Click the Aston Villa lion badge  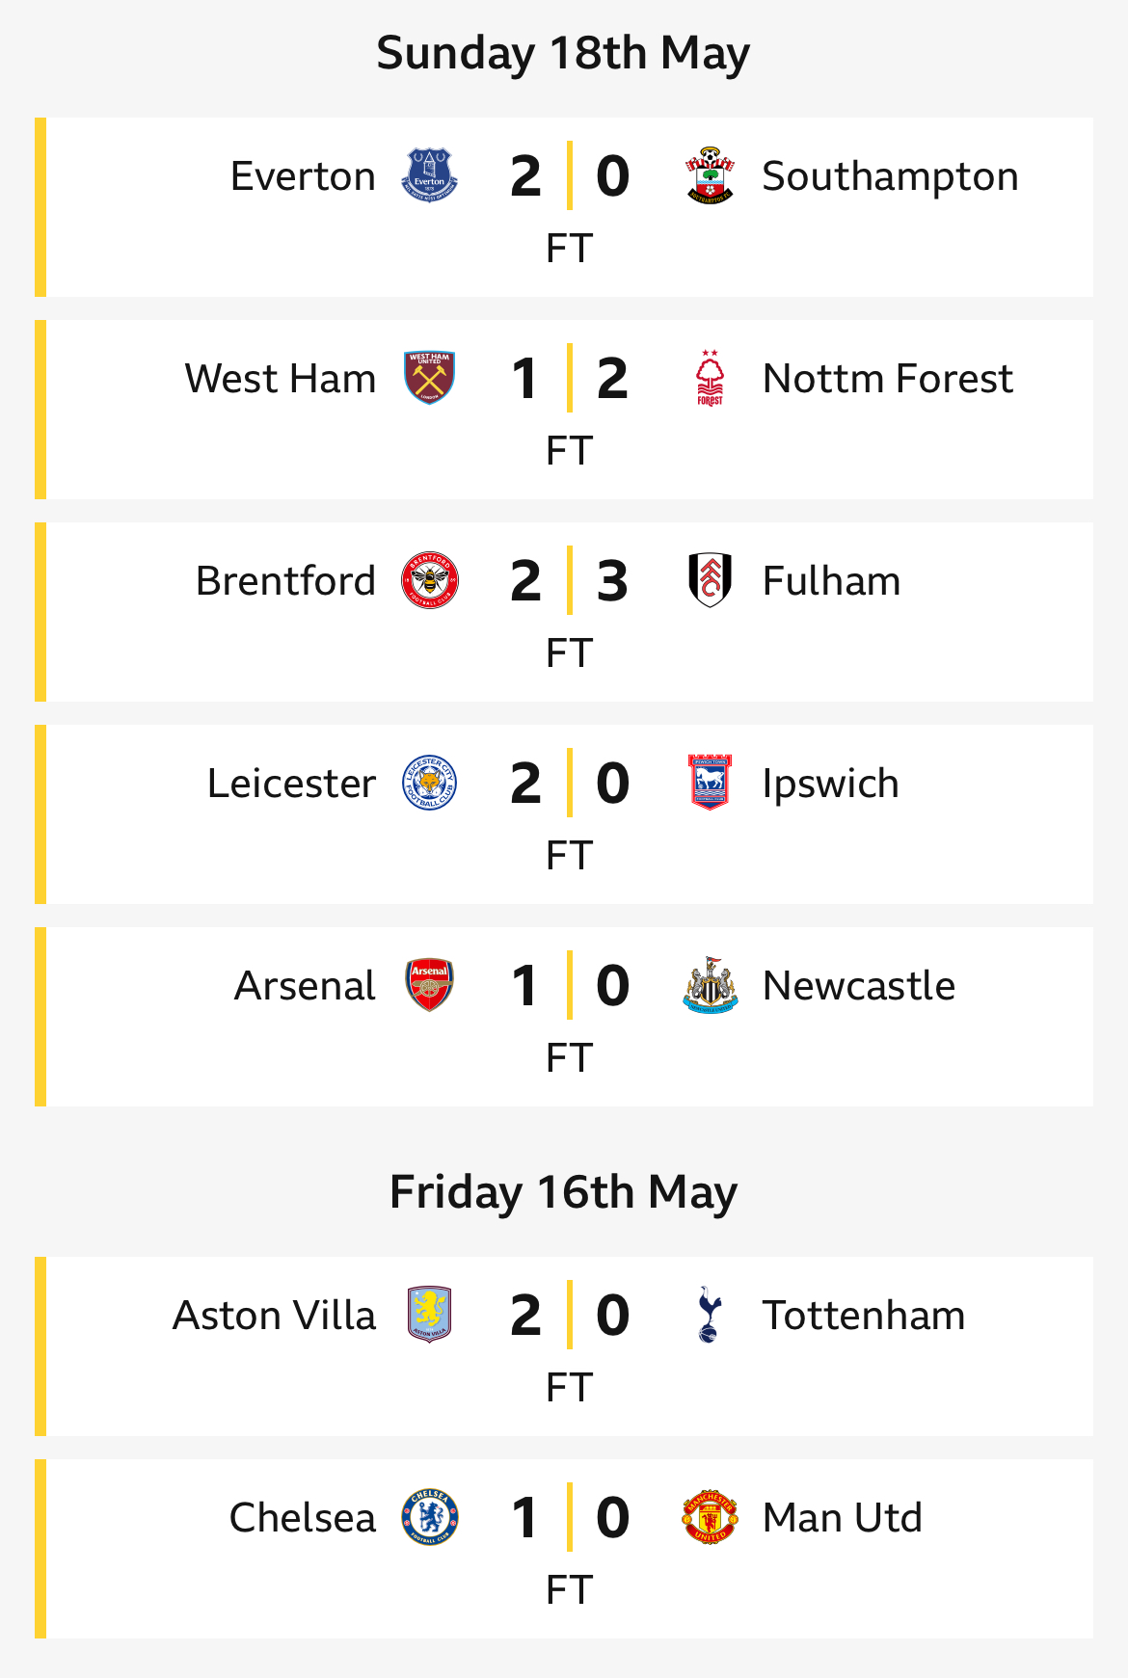coord(429,1315)
